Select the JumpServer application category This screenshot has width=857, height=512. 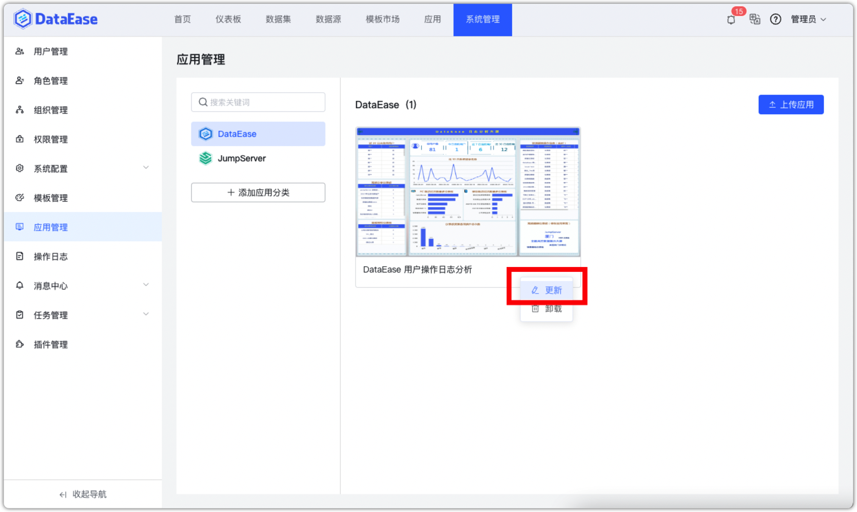point(258,158)
